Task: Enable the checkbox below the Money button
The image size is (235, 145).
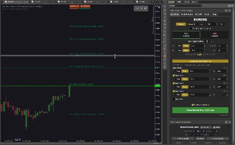Action: 191,28
